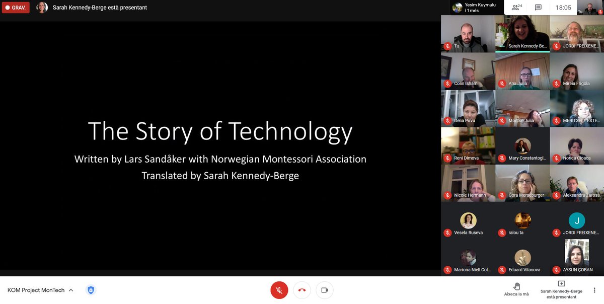Select Reni Dimova's video tile
Image resolution: width=604 pixels, height=304 pixels.
point(468,145)
